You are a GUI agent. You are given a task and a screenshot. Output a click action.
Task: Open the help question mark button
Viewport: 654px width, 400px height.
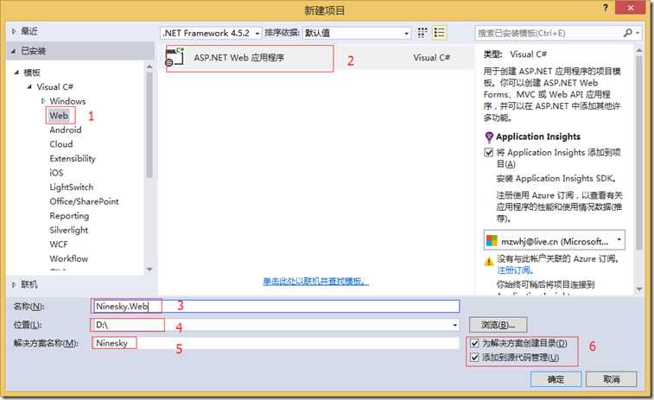[x=606, y=8]
